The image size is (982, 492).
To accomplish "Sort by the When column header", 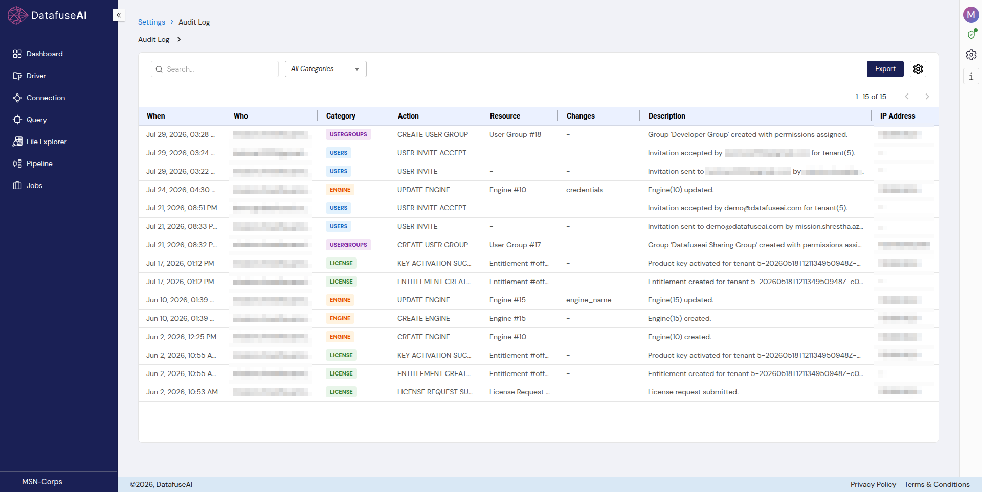I will [x=156, y=116].
